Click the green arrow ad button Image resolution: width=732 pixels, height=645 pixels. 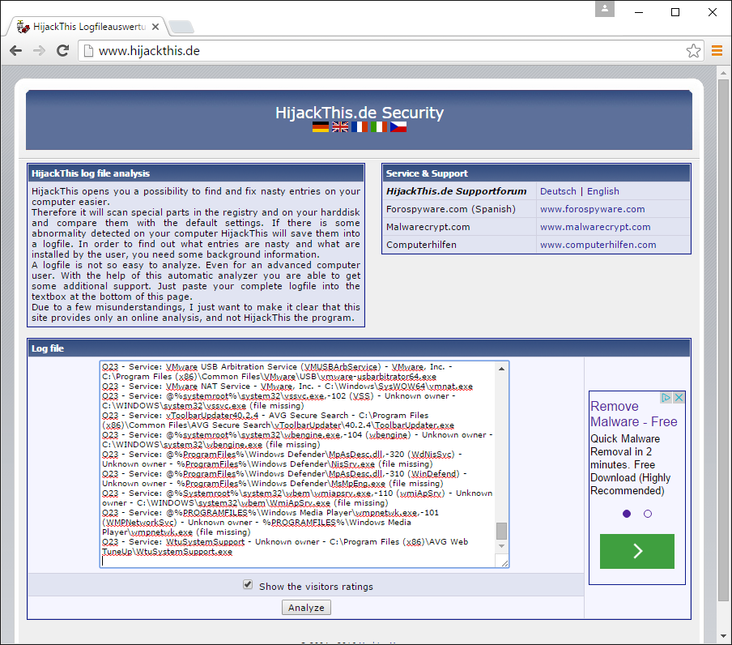pyautogui.click(x=636, y=551)
